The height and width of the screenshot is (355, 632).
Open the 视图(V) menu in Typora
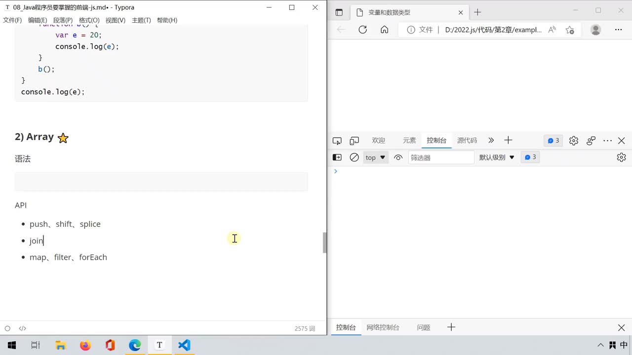click(x=115, y=20)
